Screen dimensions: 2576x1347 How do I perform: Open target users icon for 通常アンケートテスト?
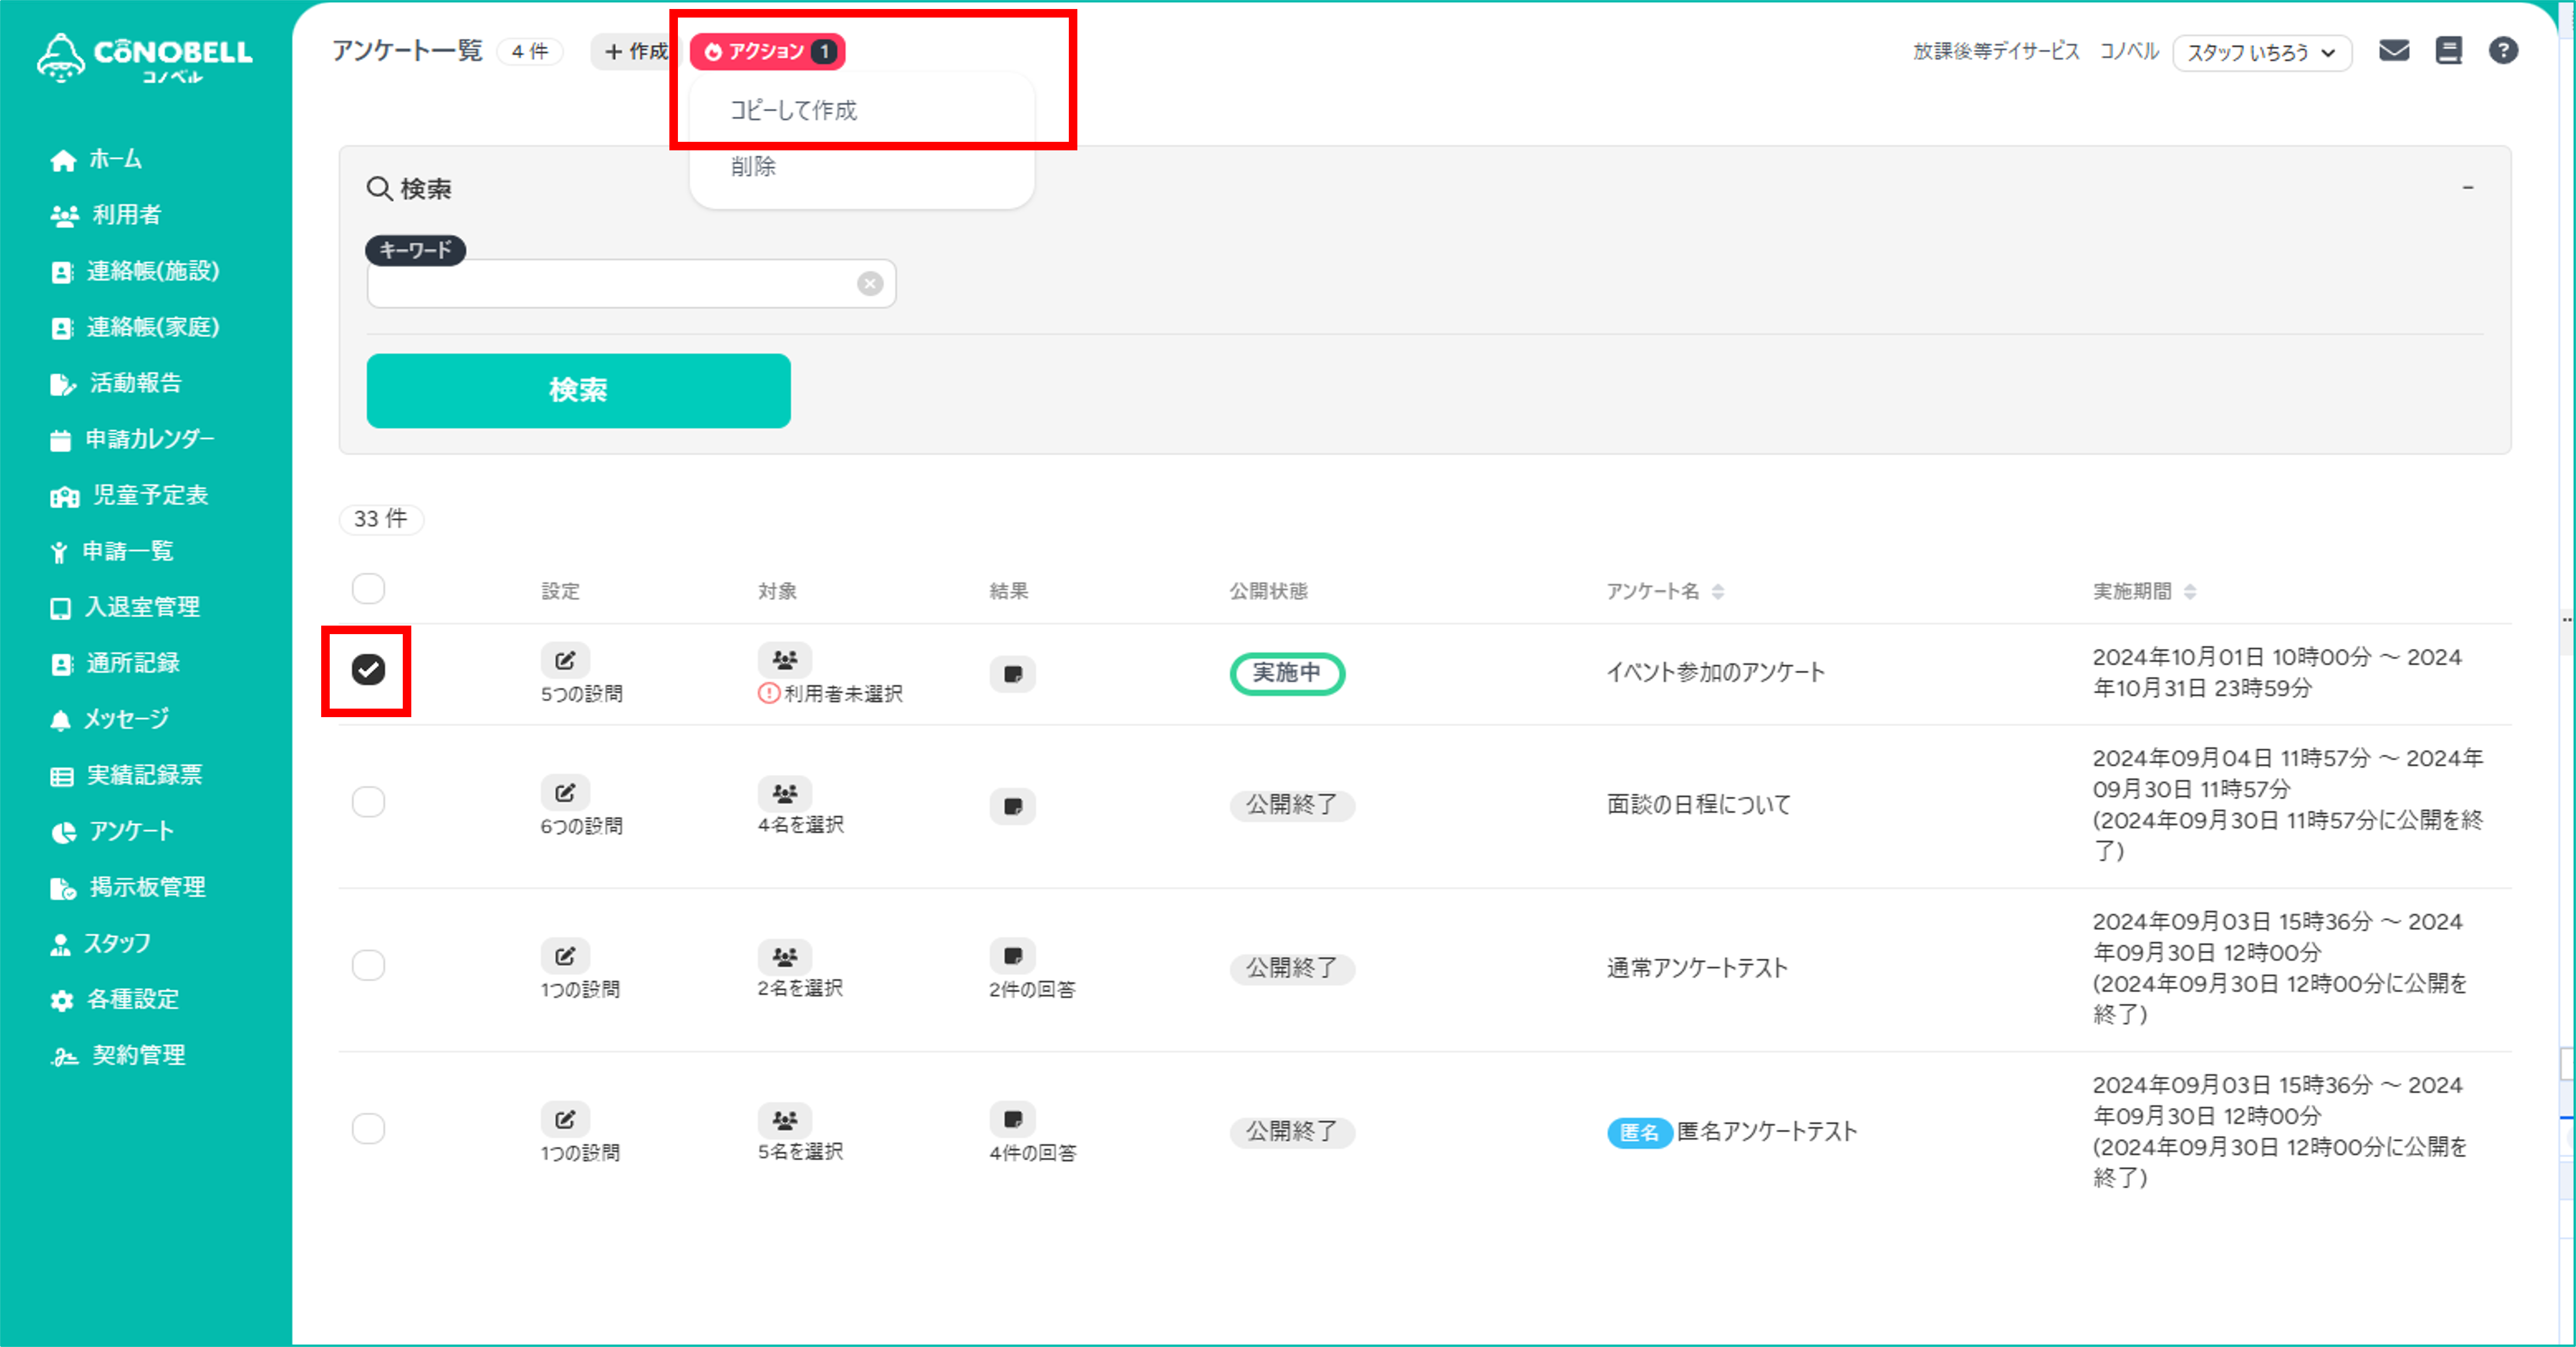pos(785,956)
